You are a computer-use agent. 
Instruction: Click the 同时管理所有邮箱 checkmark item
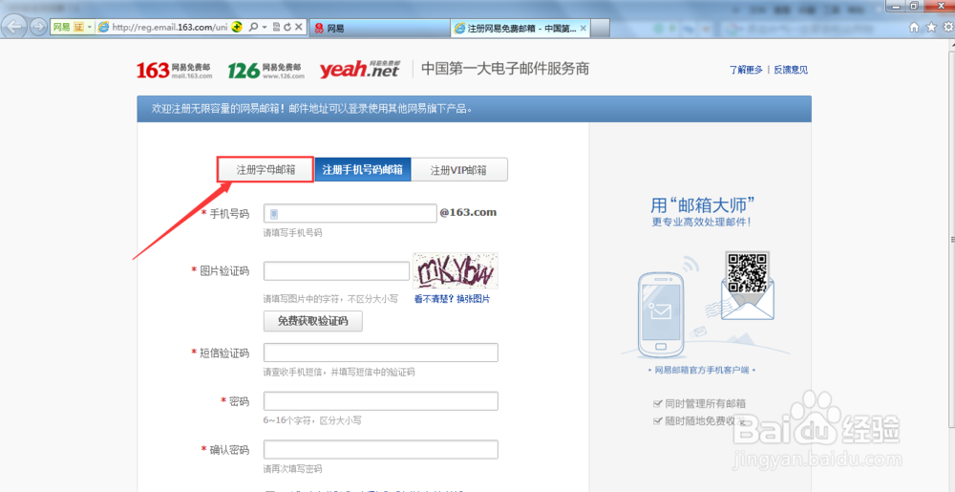pyautogui.click(x=699, y=404)
